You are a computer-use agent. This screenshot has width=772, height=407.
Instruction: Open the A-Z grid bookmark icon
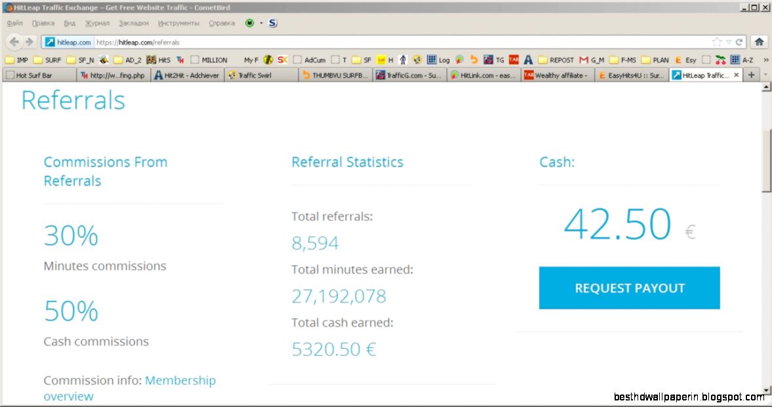coord(735,59)
